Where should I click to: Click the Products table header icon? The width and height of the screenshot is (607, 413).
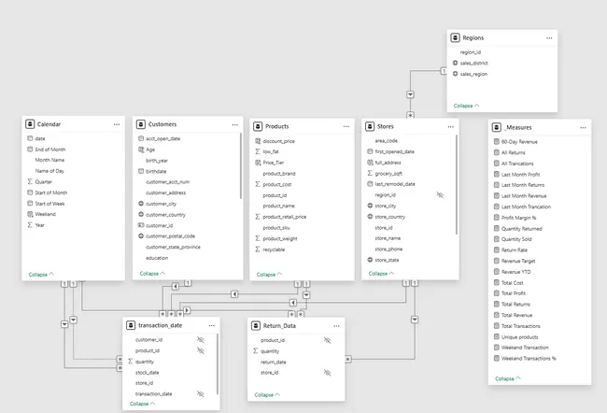tap(258, 126)
